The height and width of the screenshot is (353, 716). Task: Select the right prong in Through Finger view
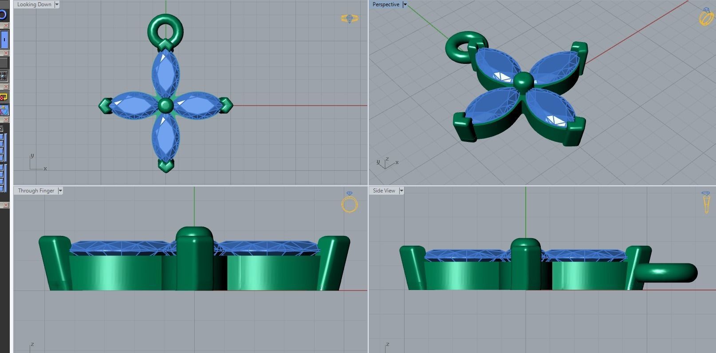tap(334, 263)
